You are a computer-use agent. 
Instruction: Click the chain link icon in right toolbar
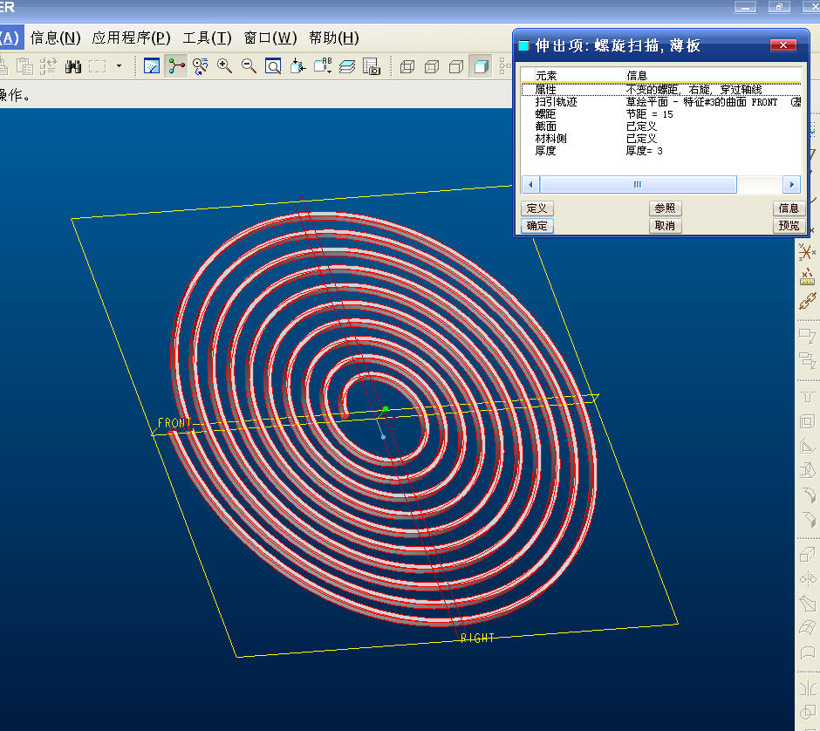[808, 302]
